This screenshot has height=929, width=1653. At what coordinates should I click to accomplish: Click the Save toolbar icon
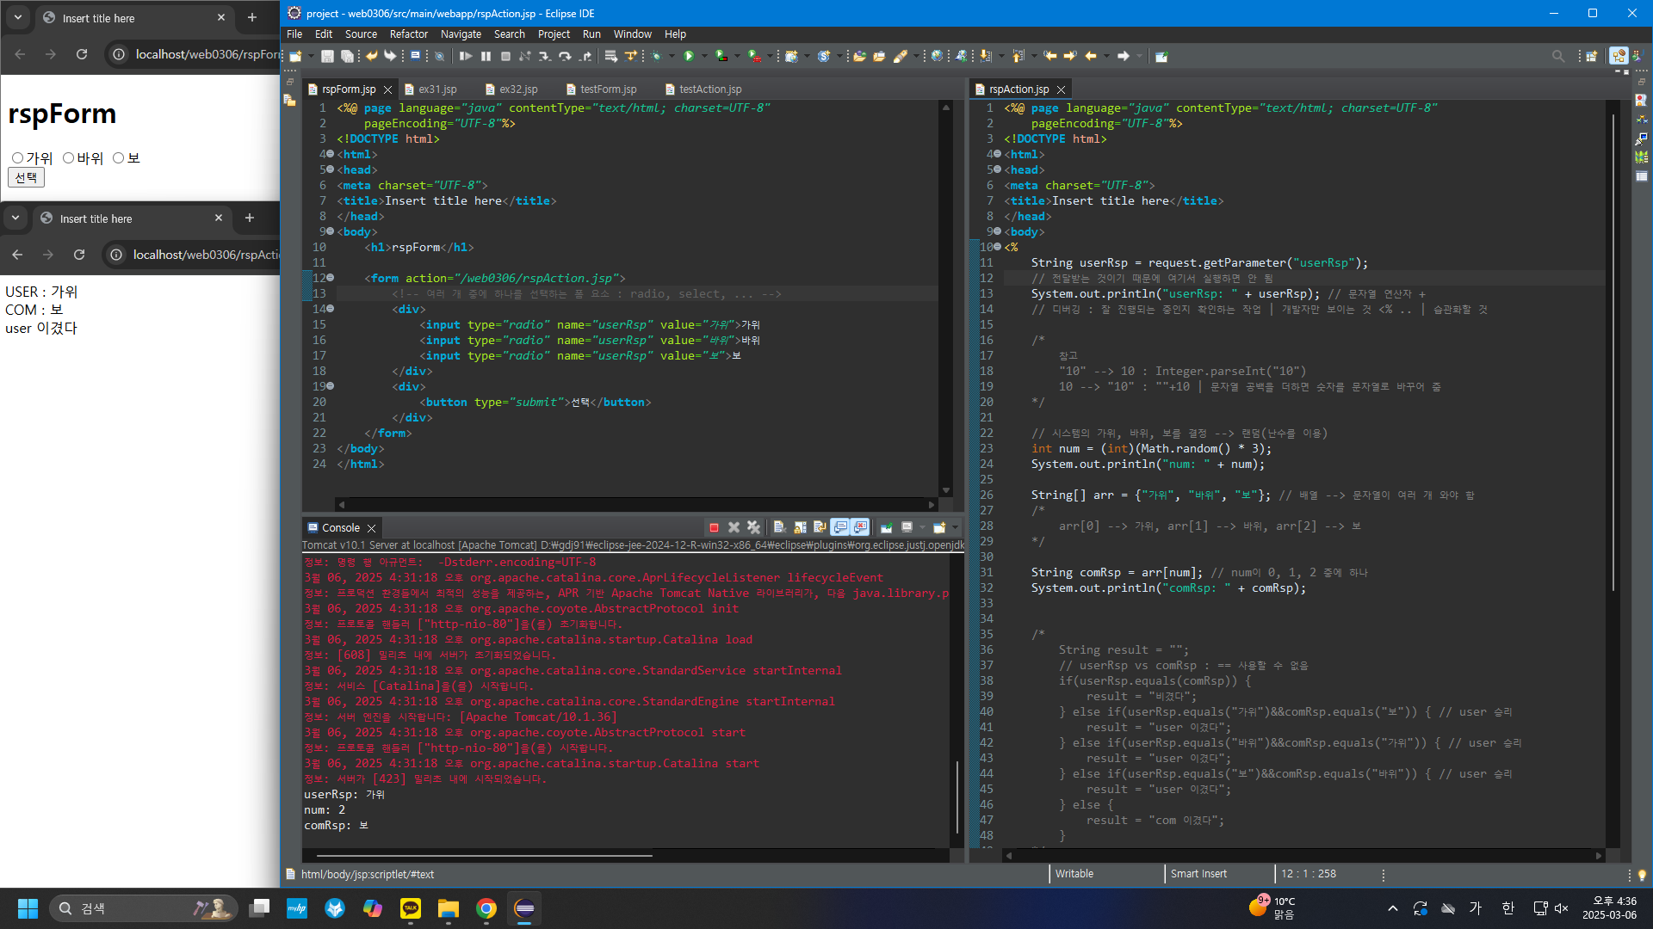(327, 56)
